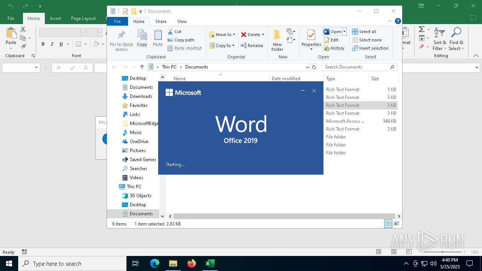482x271 pixels.
Task: Select 3D Objects in navigation pane
Action: click(x=137, y=196)
